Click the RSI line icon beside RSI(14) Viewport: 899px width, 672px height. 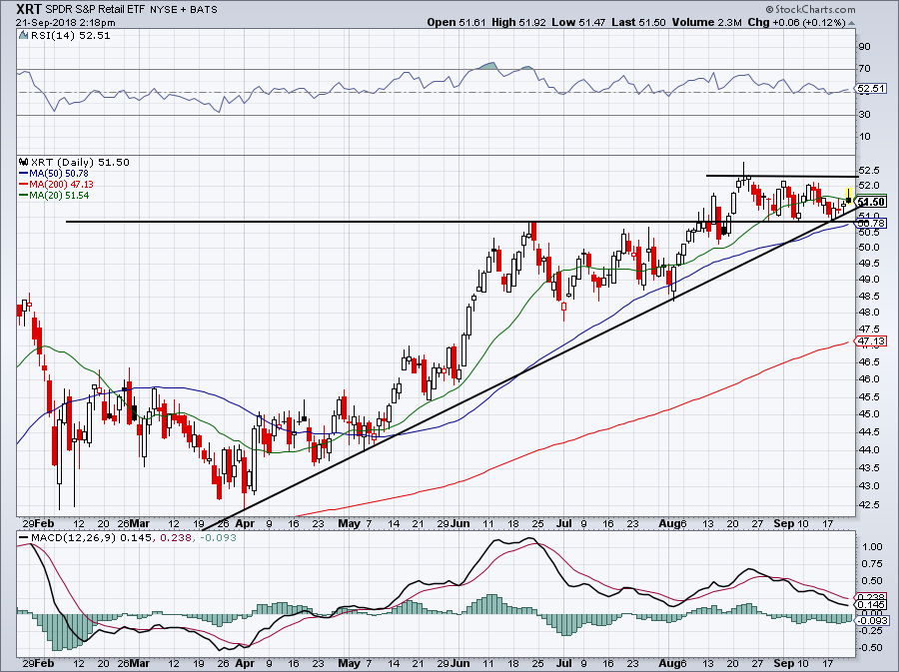coord(23,35)
